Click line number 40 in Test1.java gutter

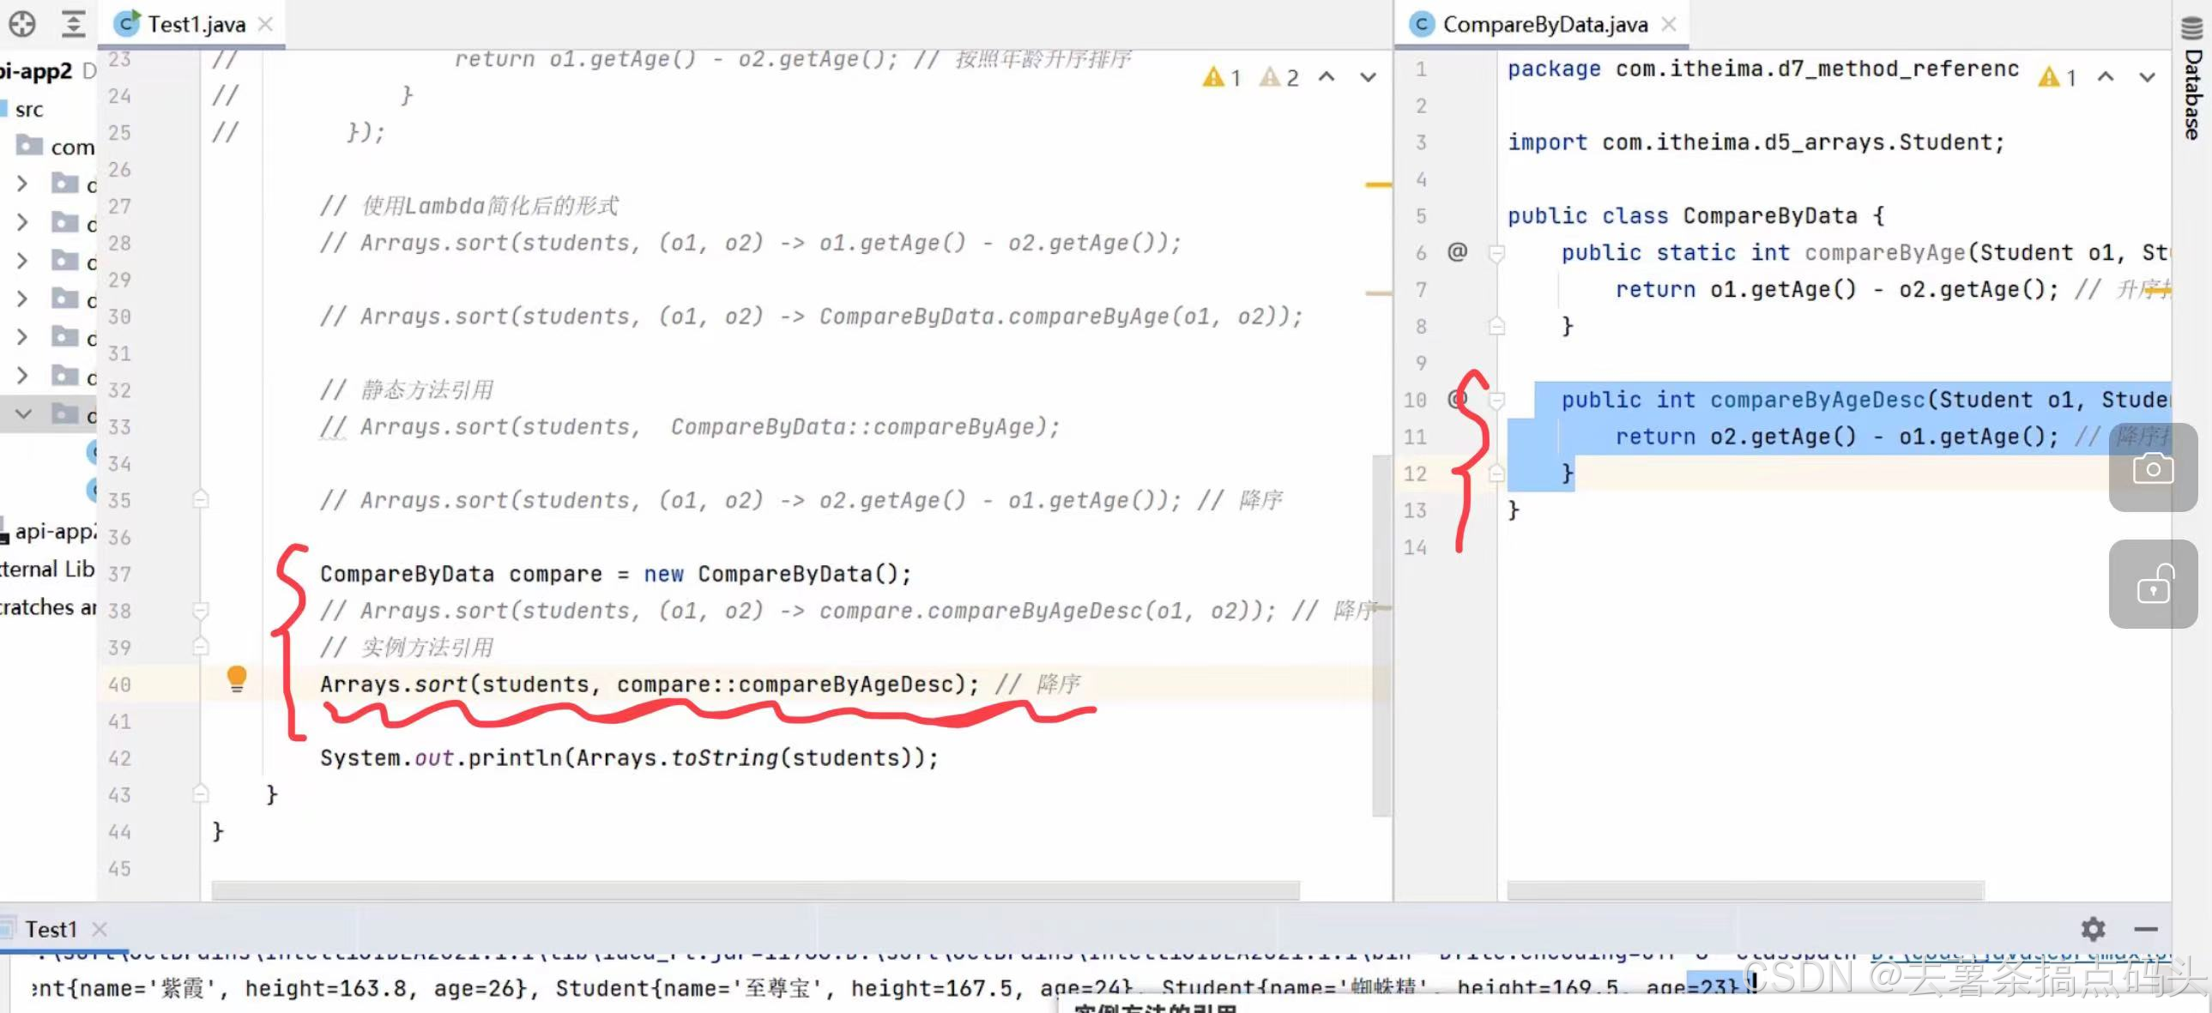[x=119, y=684]
